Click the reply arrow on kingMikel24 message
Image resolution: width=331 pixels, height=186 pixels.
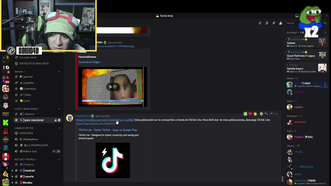click(266, 114)
